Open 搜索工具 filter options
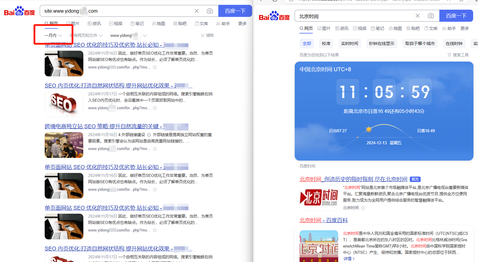 pyautogui.click(x=458, y=55)
